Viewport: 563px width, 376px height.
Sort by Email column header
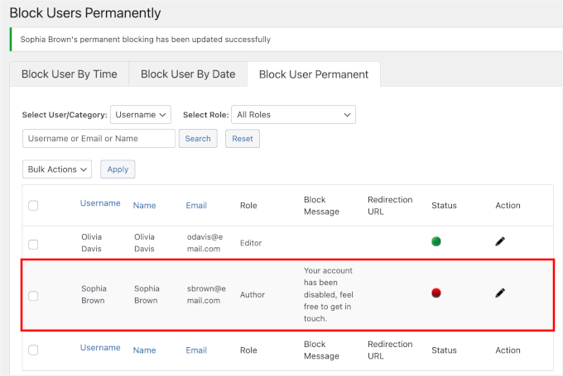pyautogui.click(x=196, y=206)
